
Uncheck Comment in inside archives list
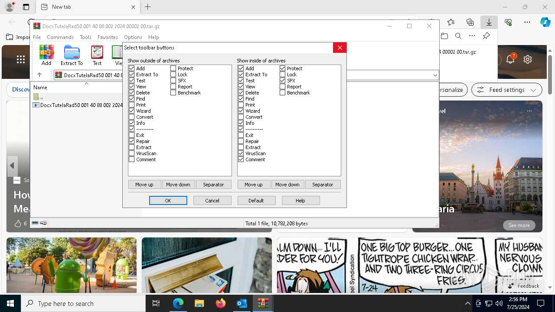(241, 159)
